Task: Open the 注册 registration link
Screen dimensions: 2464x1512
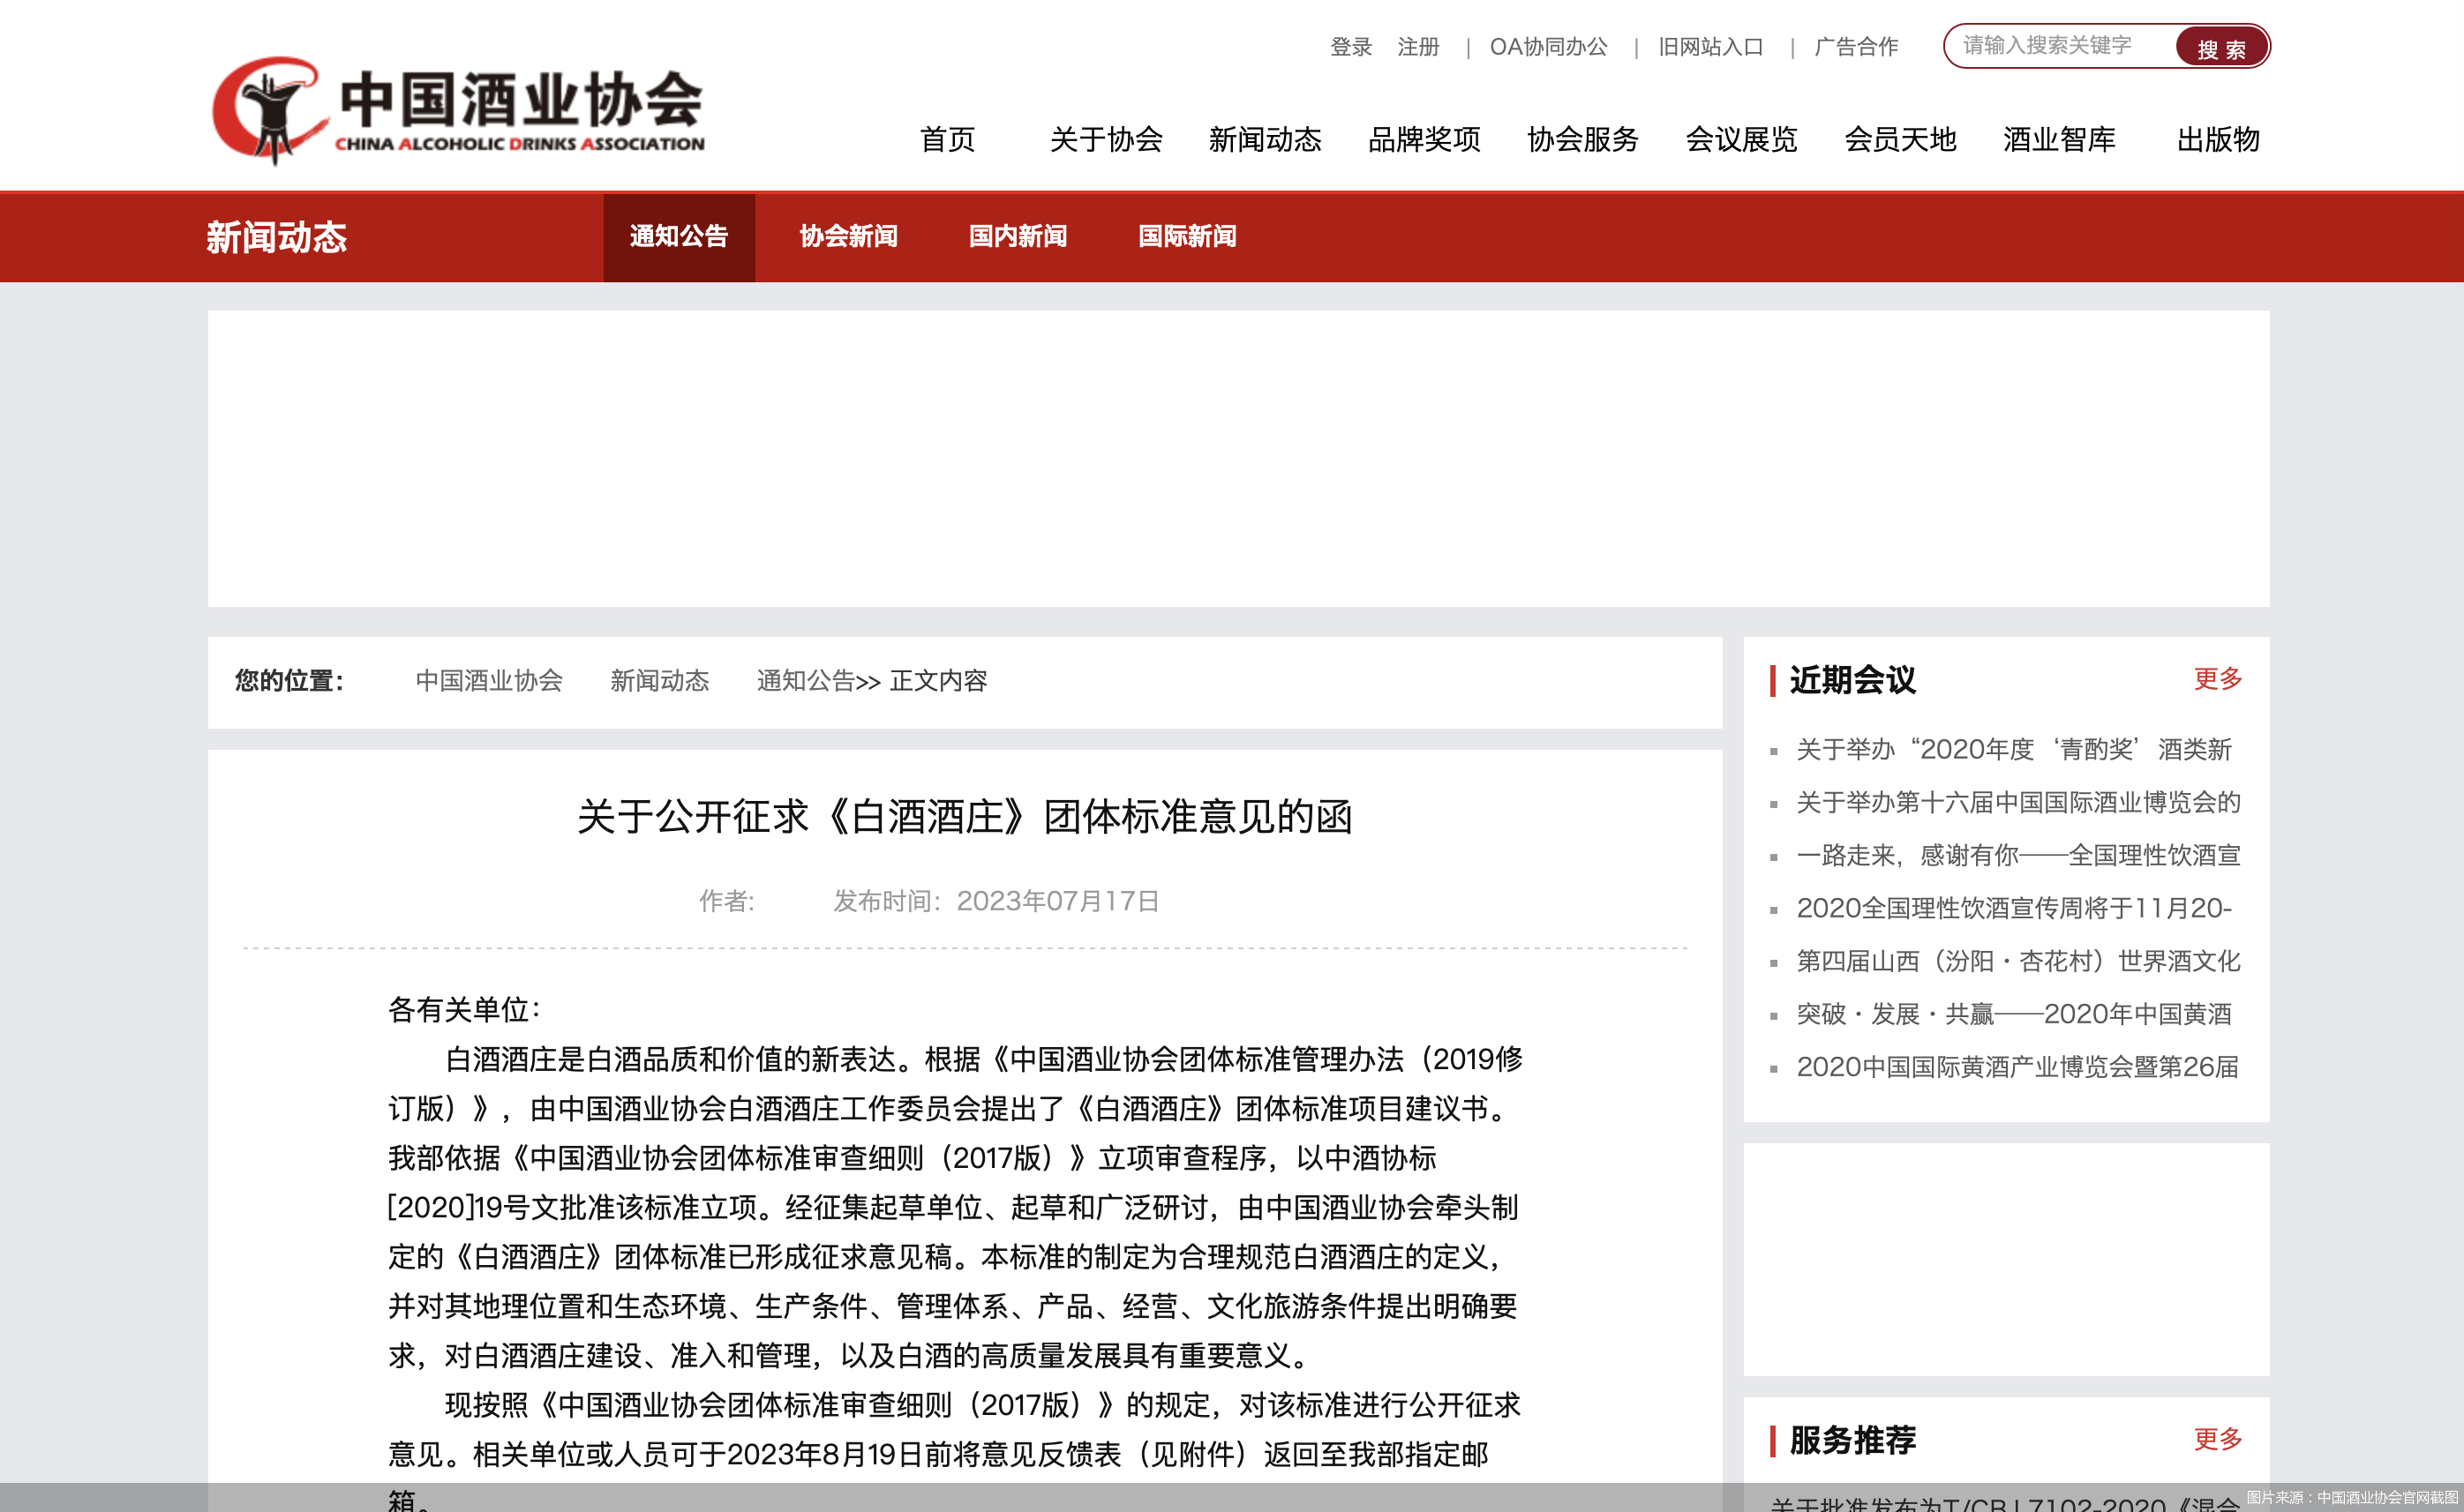Action: (1417, 46)
